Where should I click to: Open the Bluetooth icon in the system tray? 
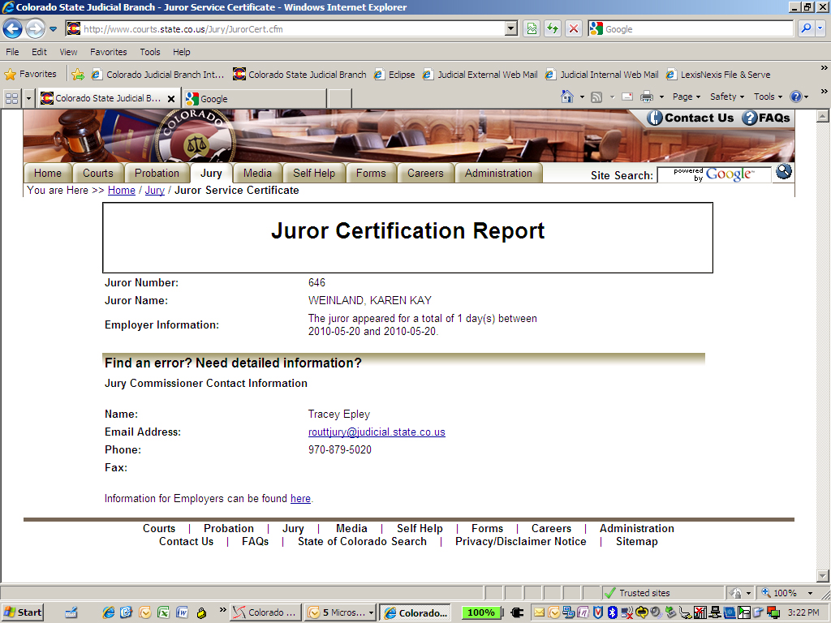(612, 612)
